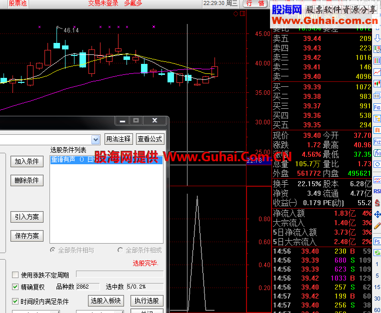381x313 pixels.
Task: Click the 加入条件 button
Action: coord(26,162)
